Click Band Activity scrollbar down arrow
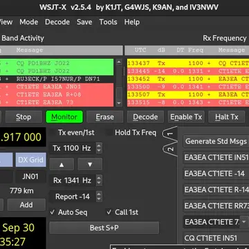Screen dimensions: 249x249 pyautogui.click(x=119, y=103)
